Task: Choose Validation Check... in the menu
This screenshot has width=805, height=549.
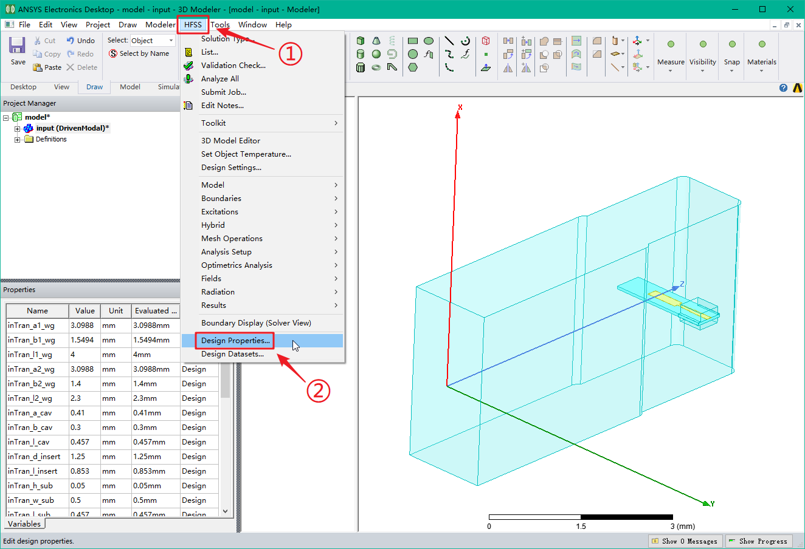Action: tap(263, 65)
